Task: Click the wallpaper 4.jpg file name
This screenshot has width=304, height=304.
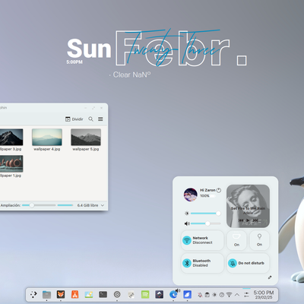Action: click(x=47, y=149)
